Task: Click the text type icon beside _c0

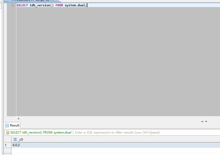Action: (x=15, y=140)
